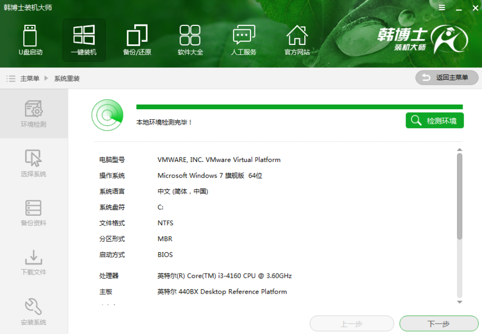
Task: Click the 系统盘符 label
Action: point(112,207)
